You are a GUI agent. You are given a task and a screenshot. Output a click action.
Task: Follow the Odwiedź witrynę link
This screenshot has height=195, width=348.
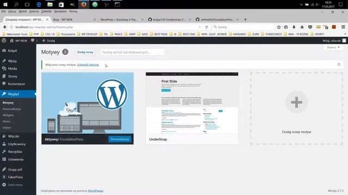(88, 65)
